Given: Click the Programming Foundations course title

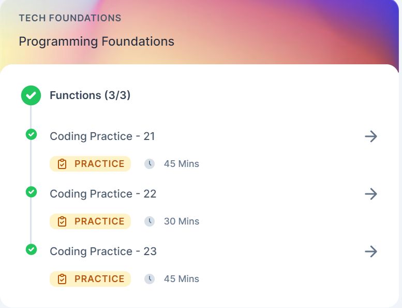Looking at the screenshot, I should tap(96, 41).
